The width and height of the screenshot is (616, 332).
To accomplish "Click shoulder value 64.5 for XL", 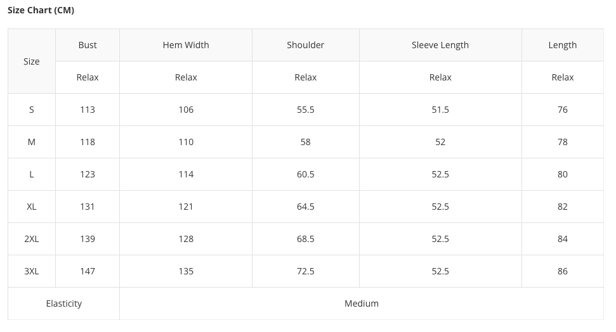I will [305, 207].
